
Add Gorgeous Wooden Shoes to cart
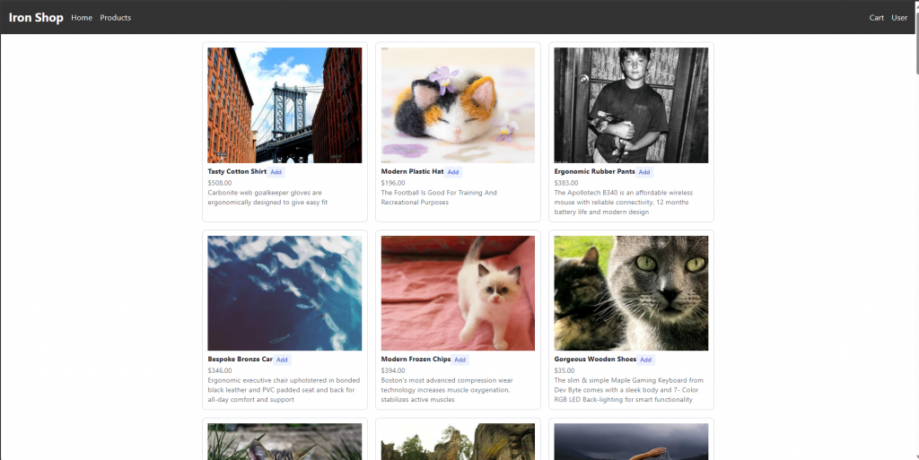645,360
